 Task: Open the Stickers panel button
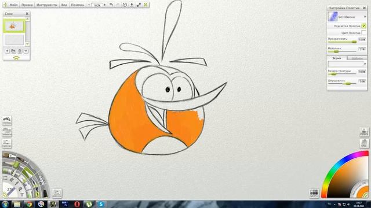(x=7, y=120)
